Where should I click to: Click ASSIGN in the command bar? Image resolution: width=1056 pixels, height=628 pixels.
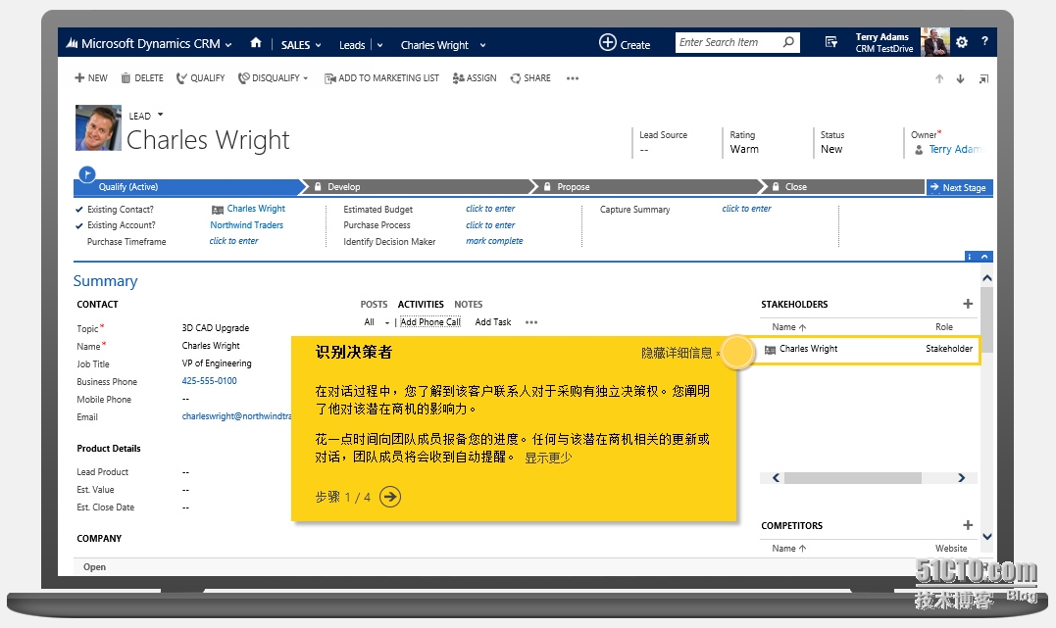click(x=475, y=78)
